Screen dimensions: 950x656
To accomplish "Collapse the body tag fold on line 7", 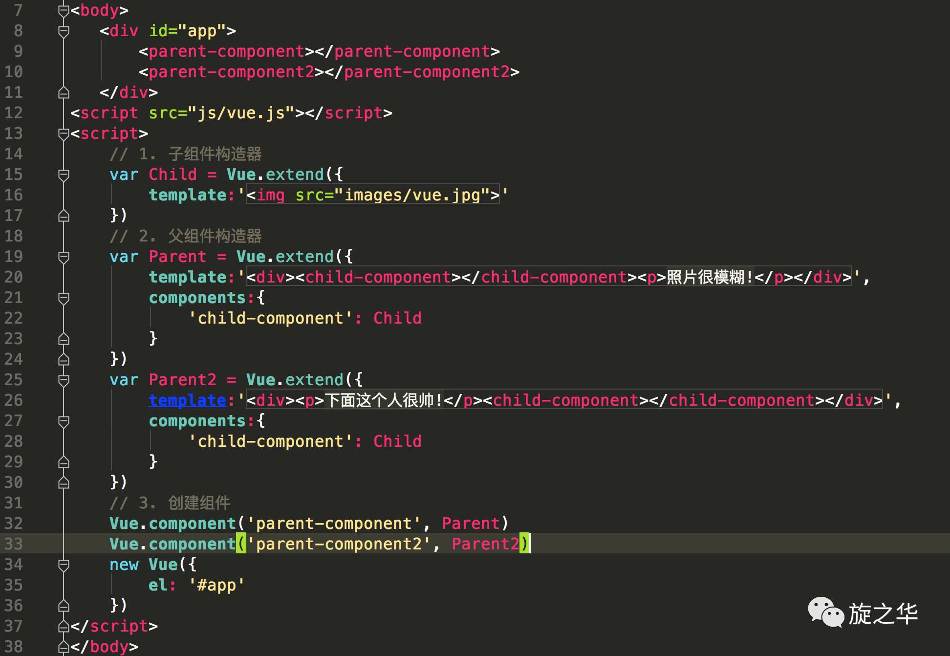I will (64, 11).
